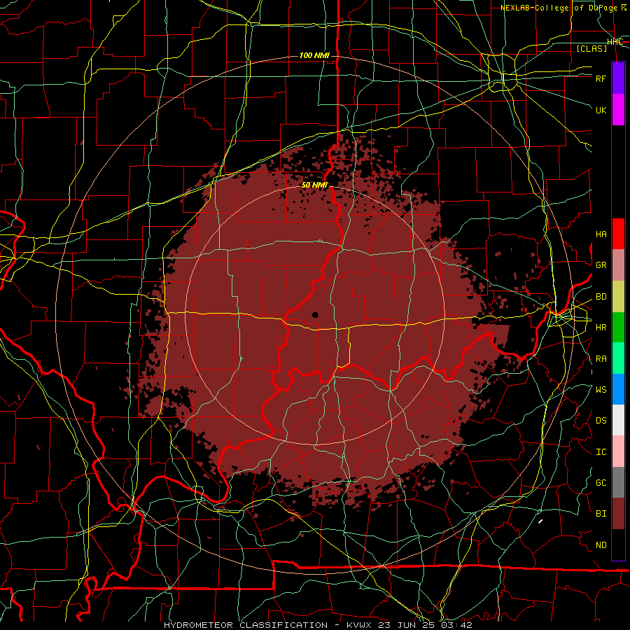Click the RF purple color swatch
Image resolution: width=630 pixels, height=630 pixels.
(x=618, y=78)
